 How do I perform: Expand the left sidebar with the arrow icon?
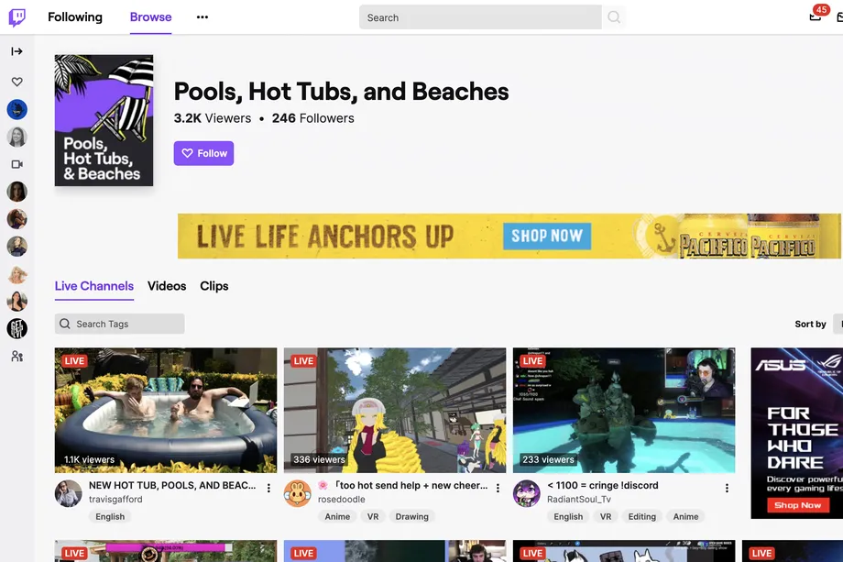pyautogui.click(x=16, y=51)
